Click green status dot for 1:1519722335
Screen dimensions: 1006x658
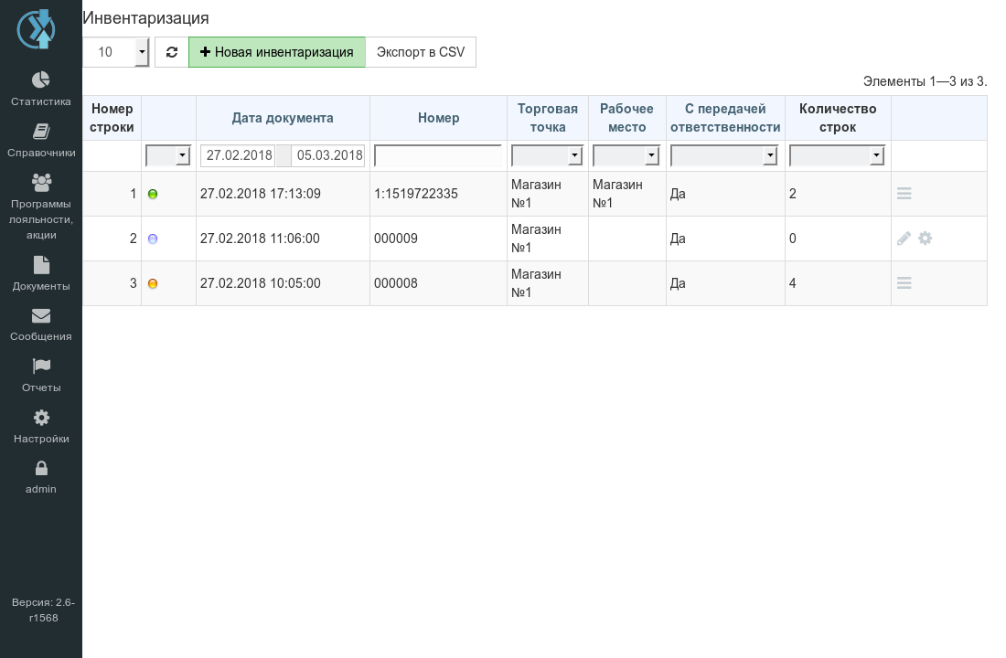(153, 194)
